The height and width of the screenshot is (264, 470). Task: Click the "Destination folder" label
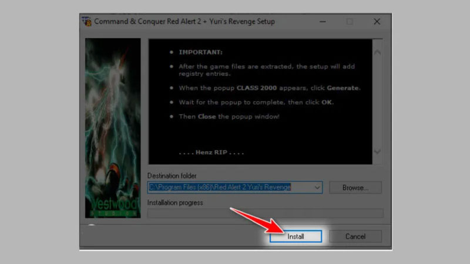tap(172, 175)
